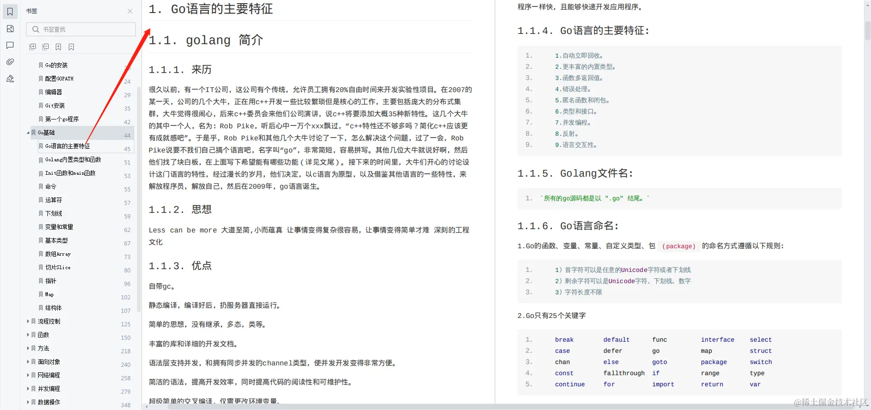Jump to the 下划线 bookmark

pyautogui.click(x=53, y=214)
